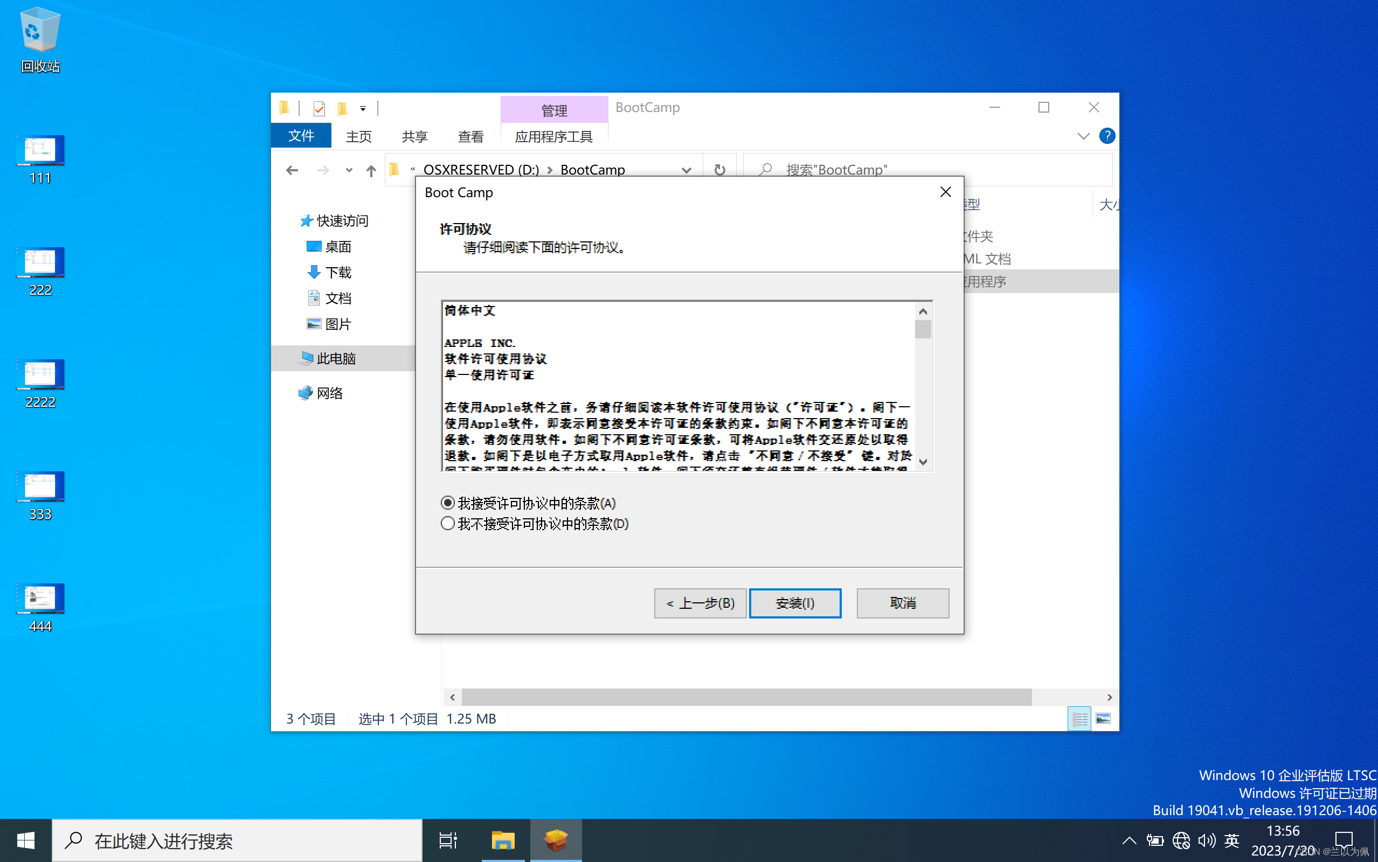Click the Explorer refresh icon
This screenshot has width=1378, height=862.
(x=719, y=170)
